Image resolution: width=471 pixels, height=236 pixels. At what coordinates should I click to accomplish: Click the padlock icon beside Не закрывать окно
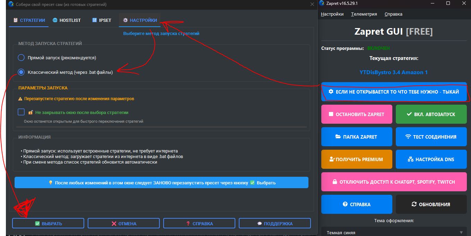click(30, 112)
